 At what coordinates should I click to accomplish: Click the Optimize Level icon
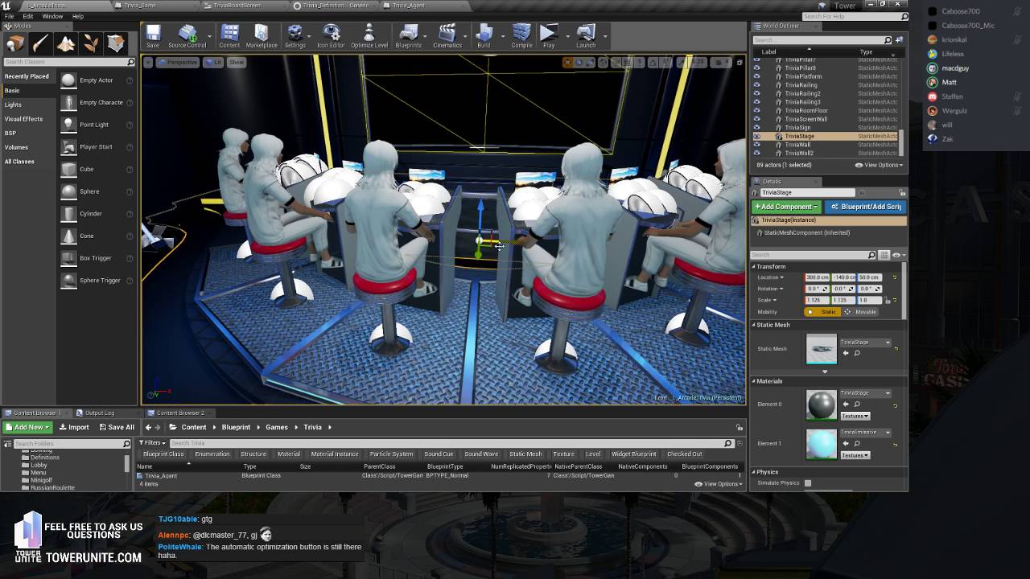pyautogui.click(x=369, y=35)
